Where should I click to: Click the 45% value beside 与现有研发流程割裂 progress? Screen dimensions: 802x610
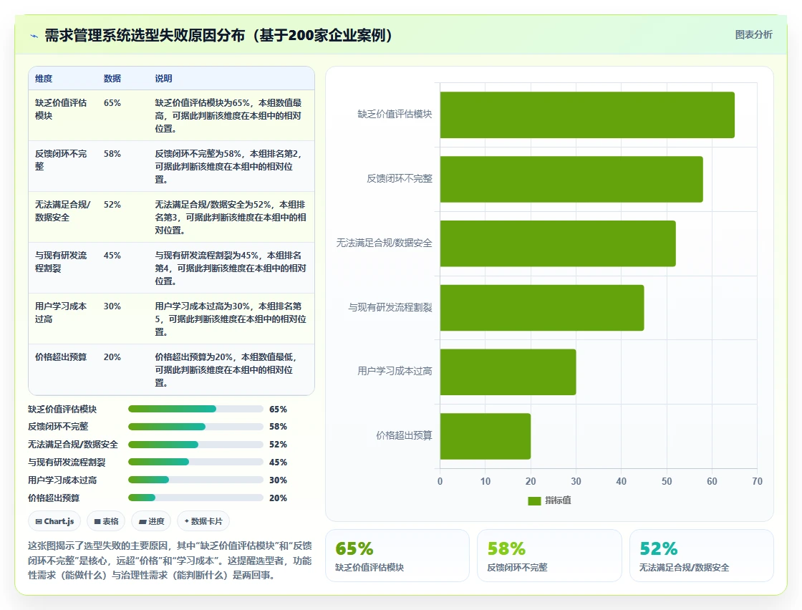point(278,463)
